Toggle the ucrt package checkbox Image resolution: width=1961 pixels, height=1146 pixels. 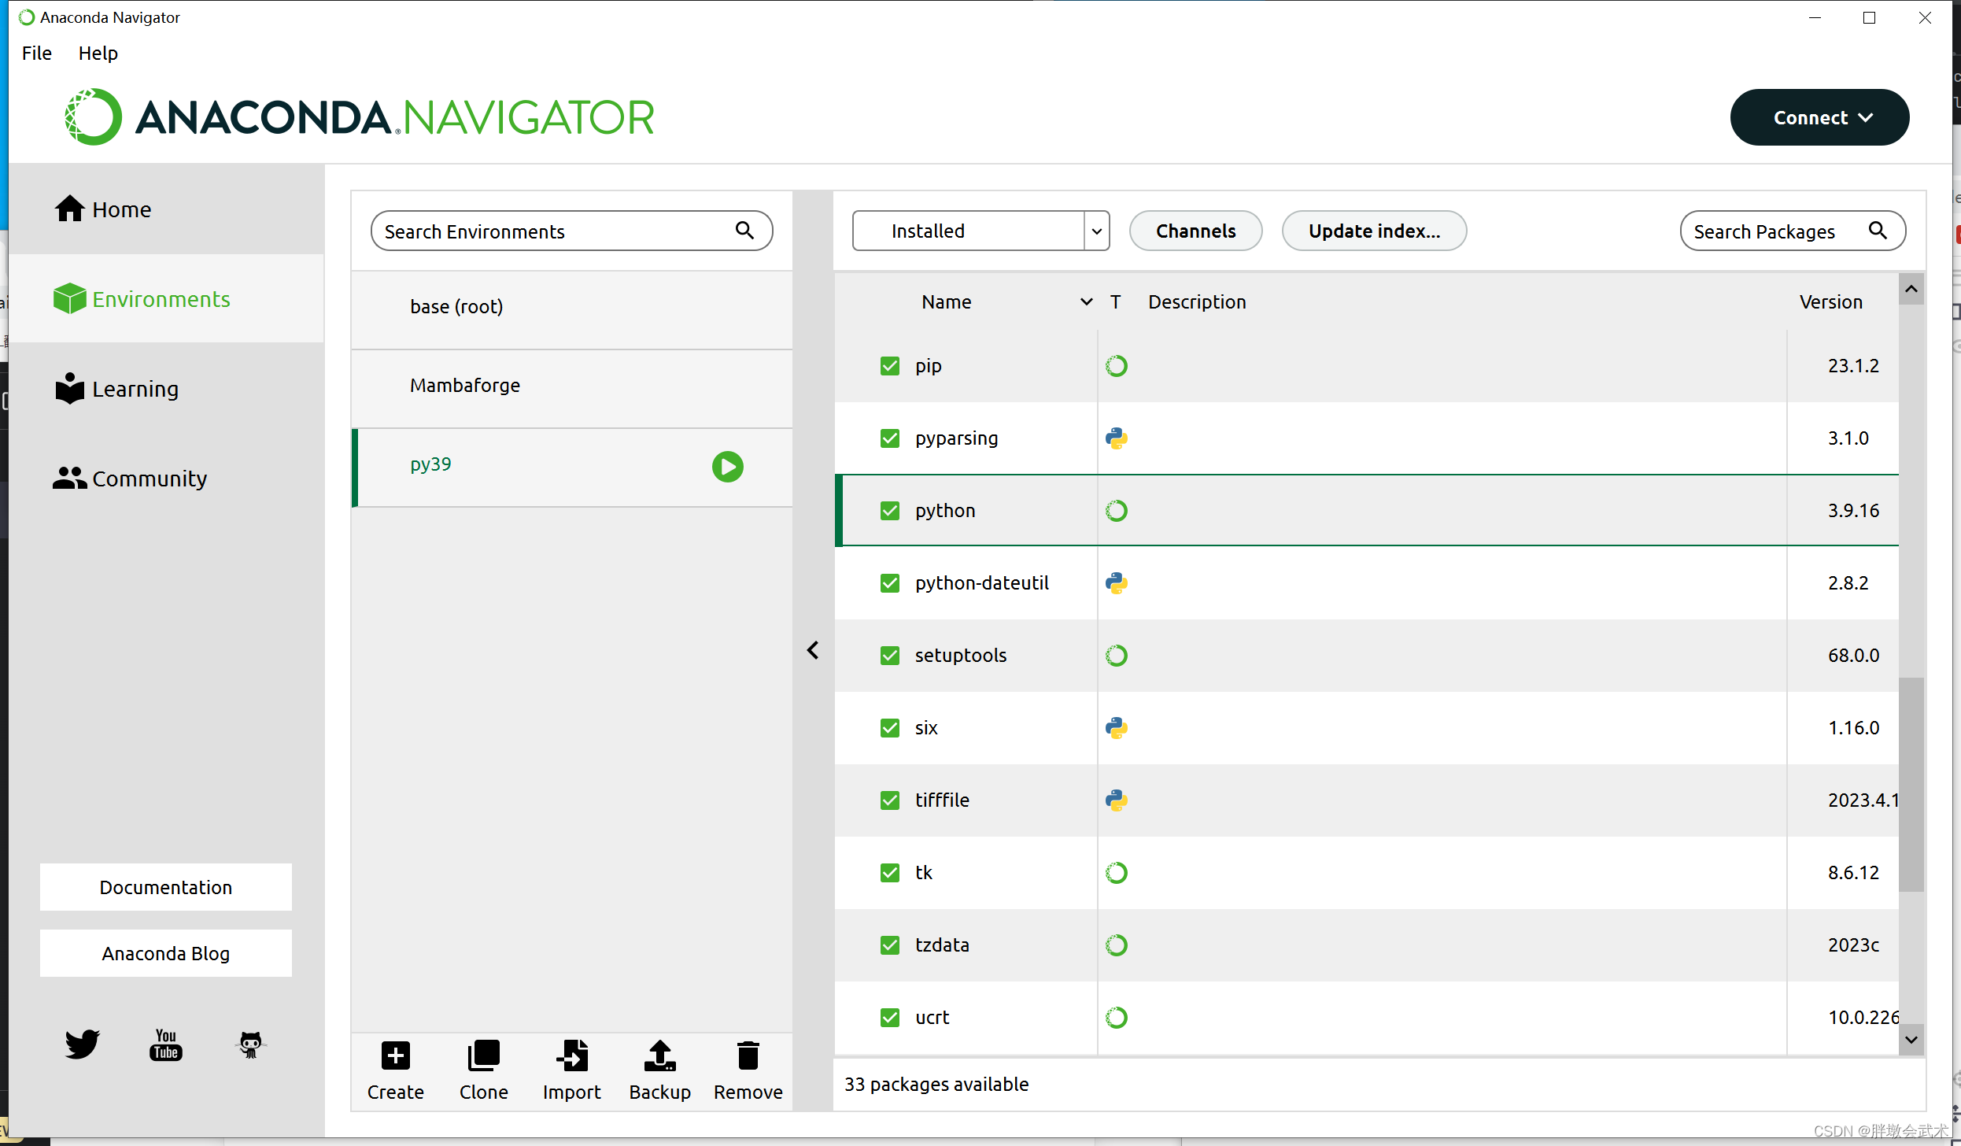click(x=890, y=1018)
